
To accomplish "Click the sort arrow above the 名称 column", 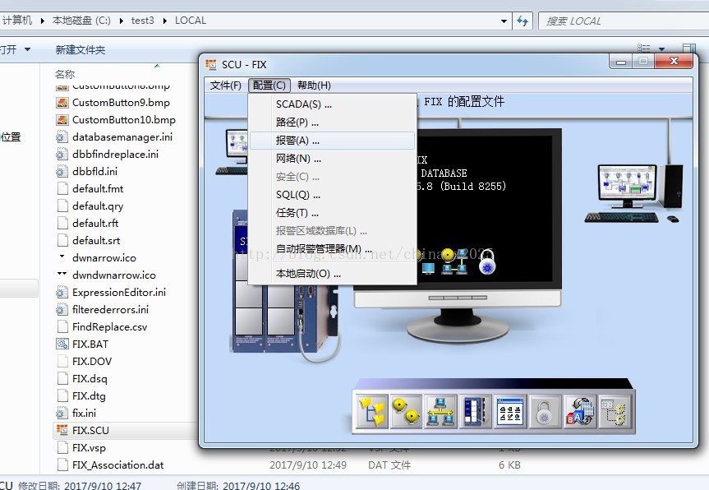I will [157, 66].
